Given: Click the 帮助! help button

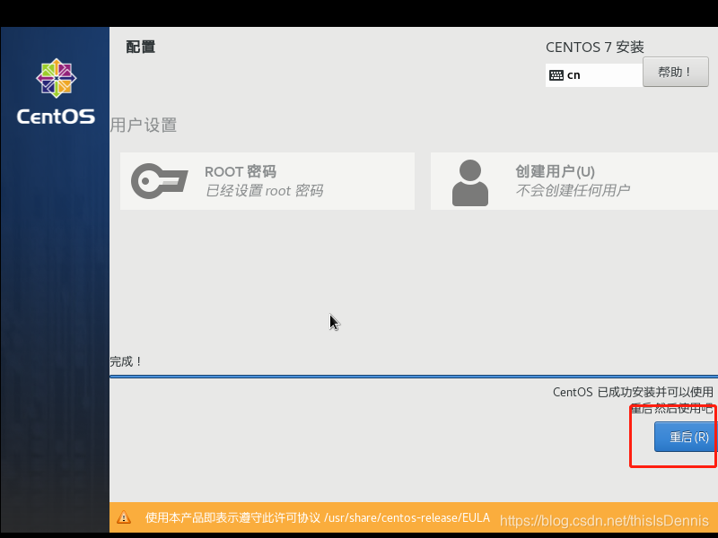Looking at the screenshot, I should click(x=675, y=71).
